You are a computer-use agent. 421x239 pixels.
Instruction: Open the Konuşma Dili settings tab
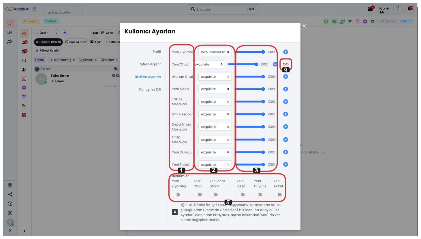pyautogui.click(x=150, y=89)
